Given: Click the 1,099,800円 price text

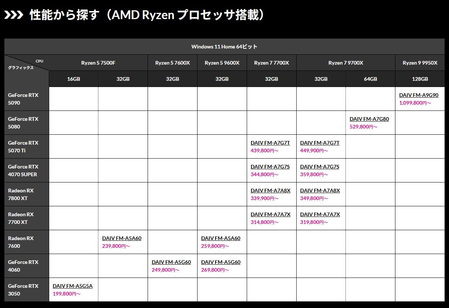Looking at the screenshot, I should [415, 103].
